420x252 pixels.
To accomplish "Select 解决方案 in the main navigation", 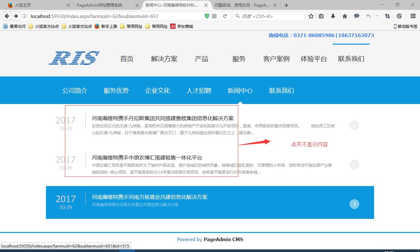I will pyautogui.click(x=164, y=59).
